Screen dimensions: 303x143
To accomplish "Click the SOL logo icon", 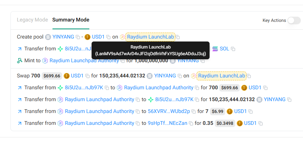I will [x=215, y=49].
